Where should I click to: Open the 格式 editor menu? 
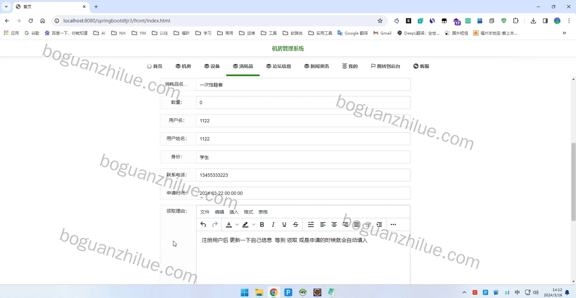click(248, 212)
